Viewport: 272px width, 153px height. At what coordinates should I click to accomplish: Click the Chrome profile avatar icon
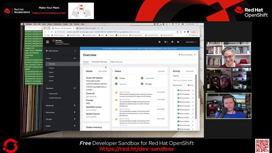coord(188,32)
